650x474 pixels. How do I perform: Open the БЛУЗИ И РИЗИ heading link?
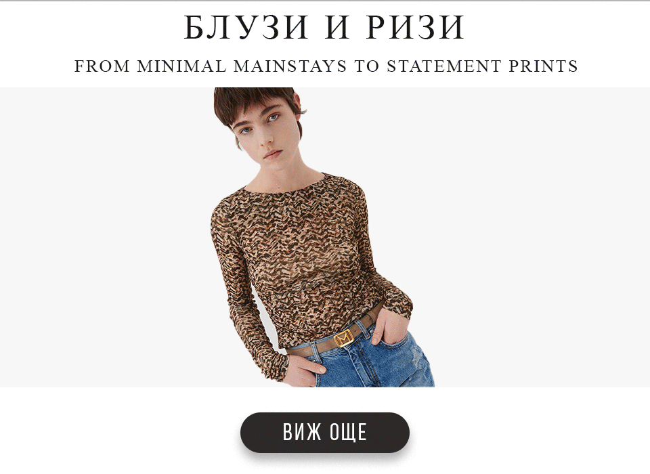click(324, 27)
